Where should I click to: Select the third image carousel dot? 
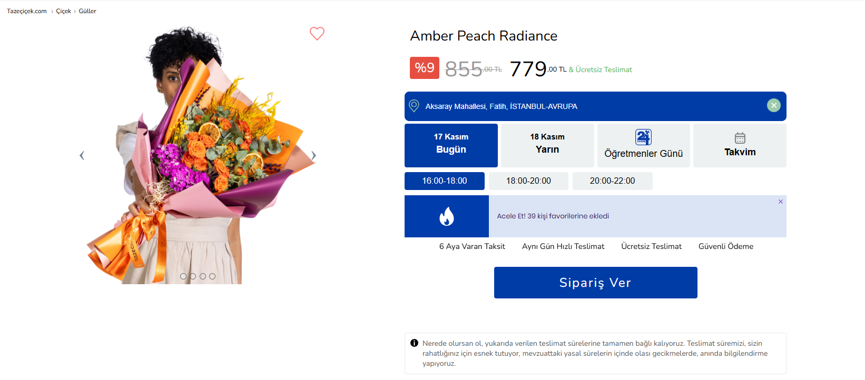pos(203,276)
